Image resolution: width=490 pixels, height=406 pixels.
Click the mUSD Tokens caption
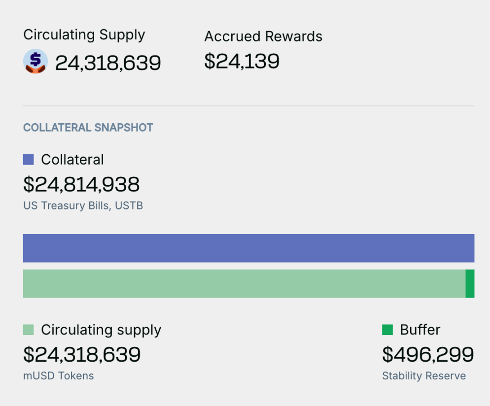tap(58, 375)
